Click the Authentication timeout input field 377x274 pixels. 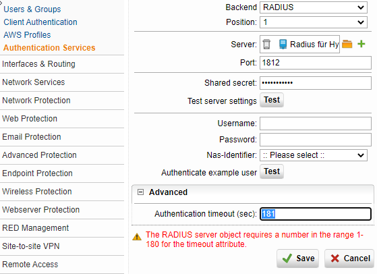tap(316, 214)
